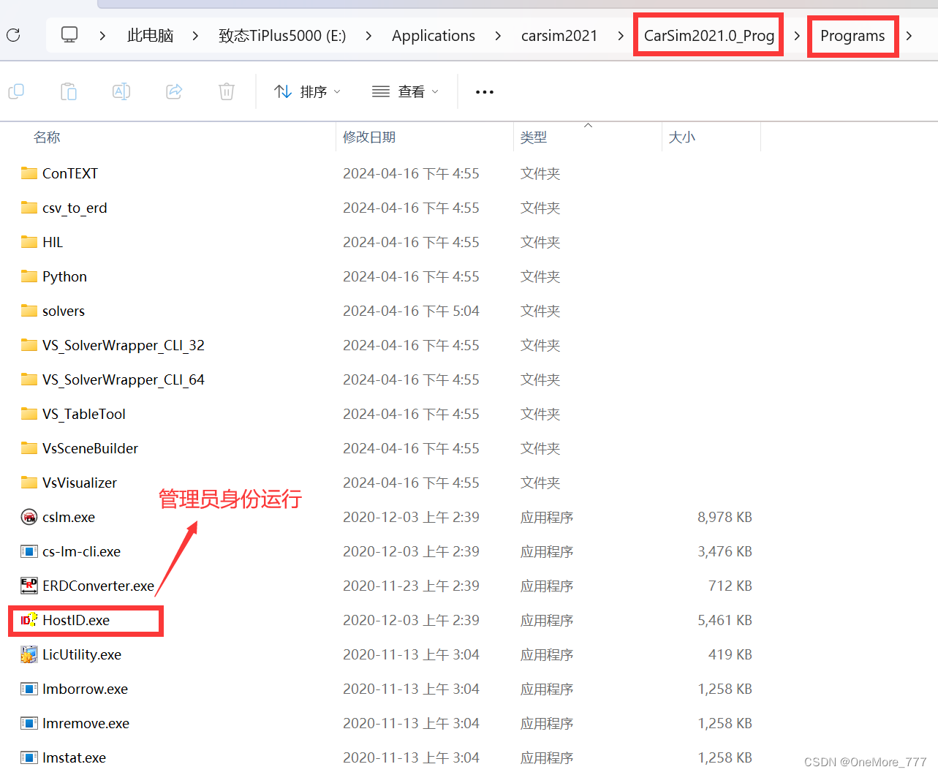Select the Python folder icon

click(29, 276)
